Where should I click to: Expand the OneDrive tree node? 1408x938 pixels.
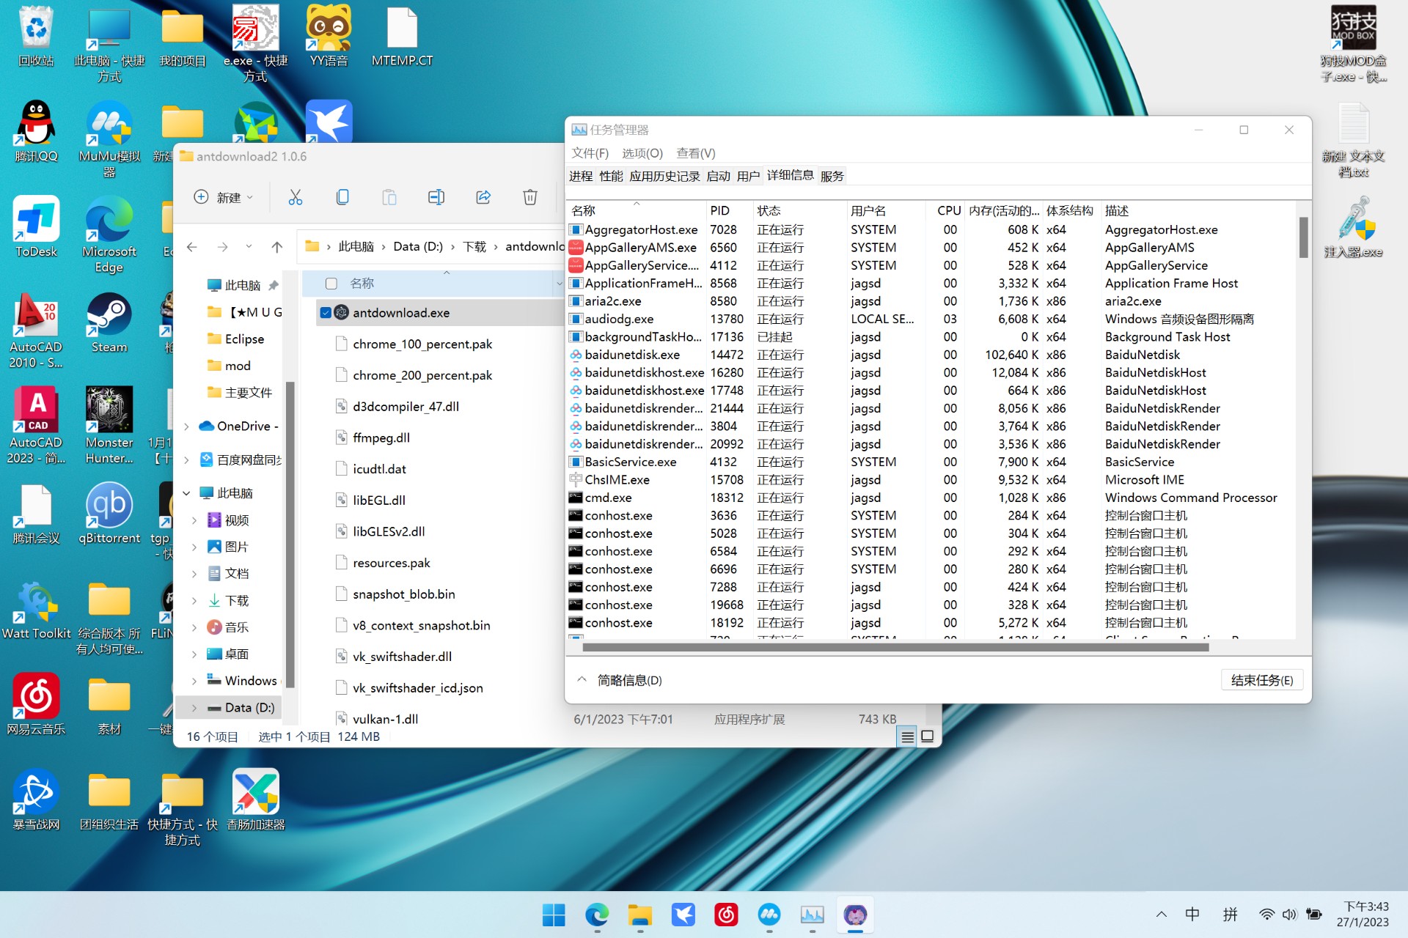tap(186, 426)
